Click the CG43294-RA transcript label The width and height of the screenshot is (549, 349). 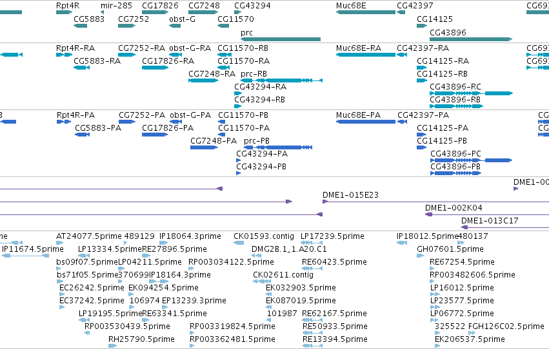(260, 87)
